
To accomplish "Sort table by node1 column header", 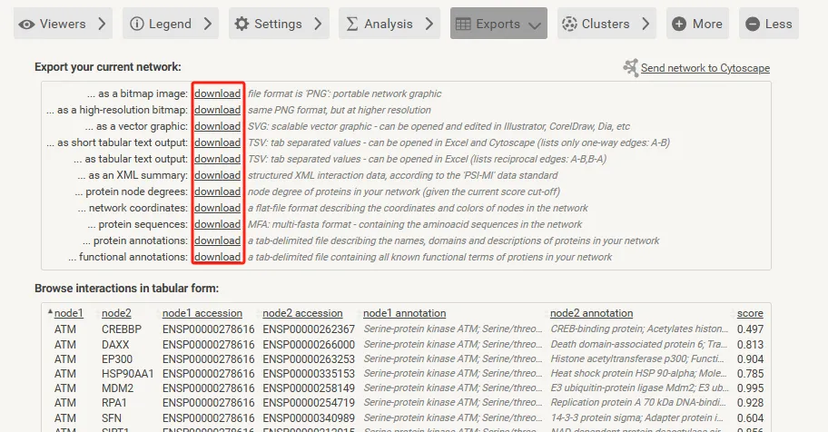I will point(68,313).
